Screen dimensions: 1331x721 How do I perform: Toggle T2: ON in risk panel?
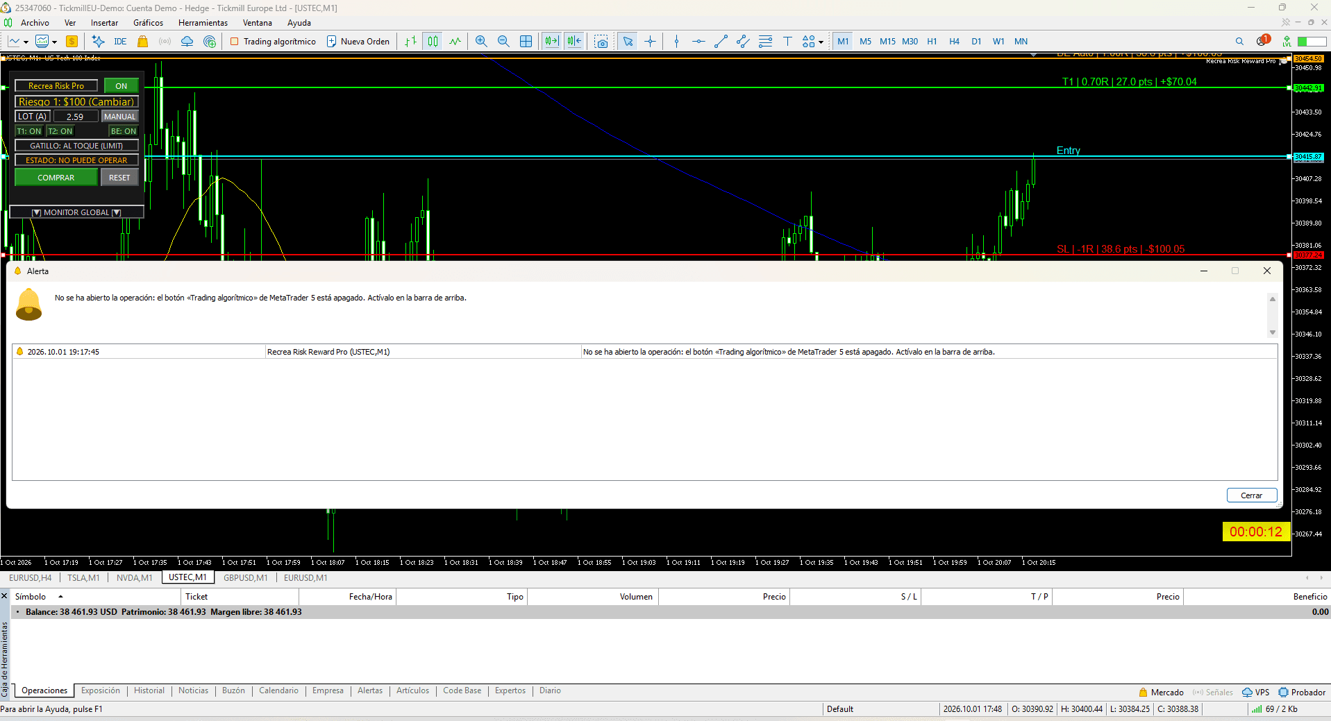click(60, 131)
